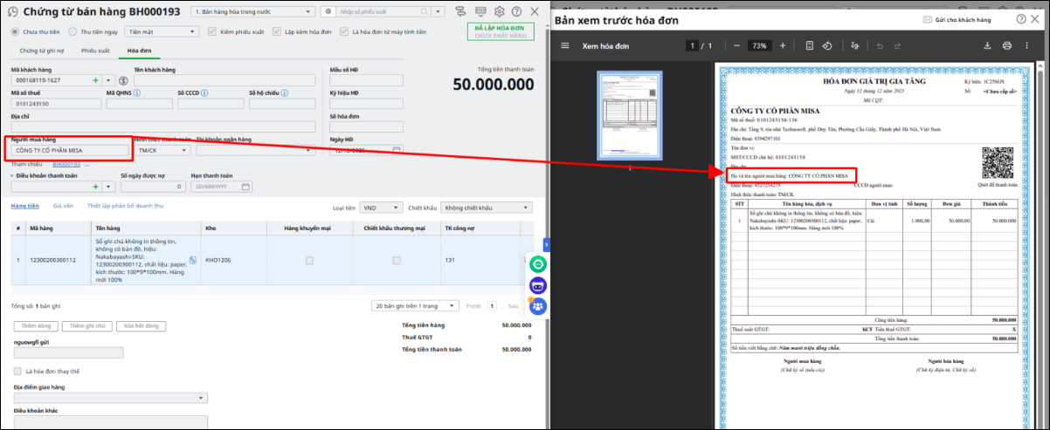1050x430 pixels.
Task: Click the draw annotation icon in preview toolbar
Action: (x=854, y=45)
